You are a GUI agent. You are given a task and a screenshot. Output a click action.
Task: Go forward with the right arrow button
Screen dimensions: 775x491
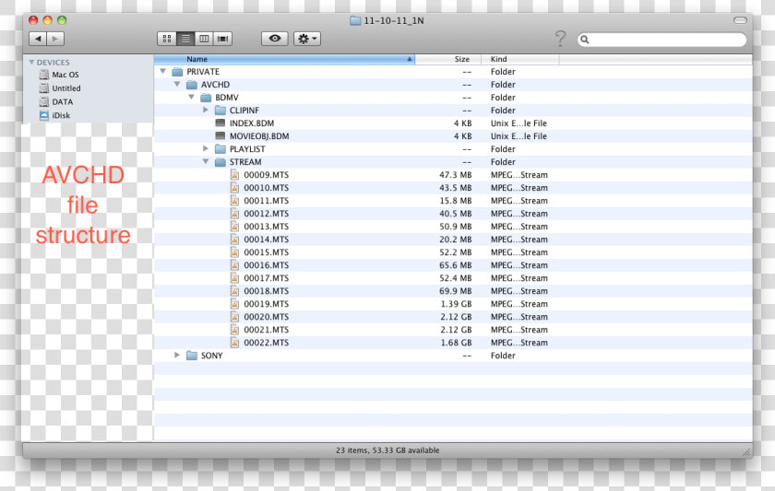[55, 39]
